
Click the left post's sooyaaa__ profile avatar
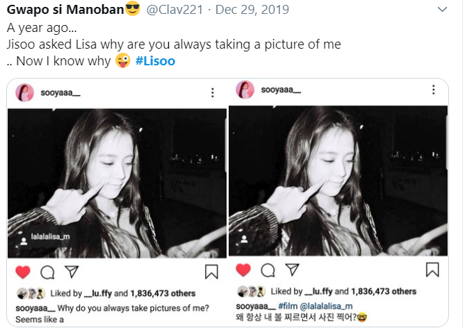pos(25,92)
